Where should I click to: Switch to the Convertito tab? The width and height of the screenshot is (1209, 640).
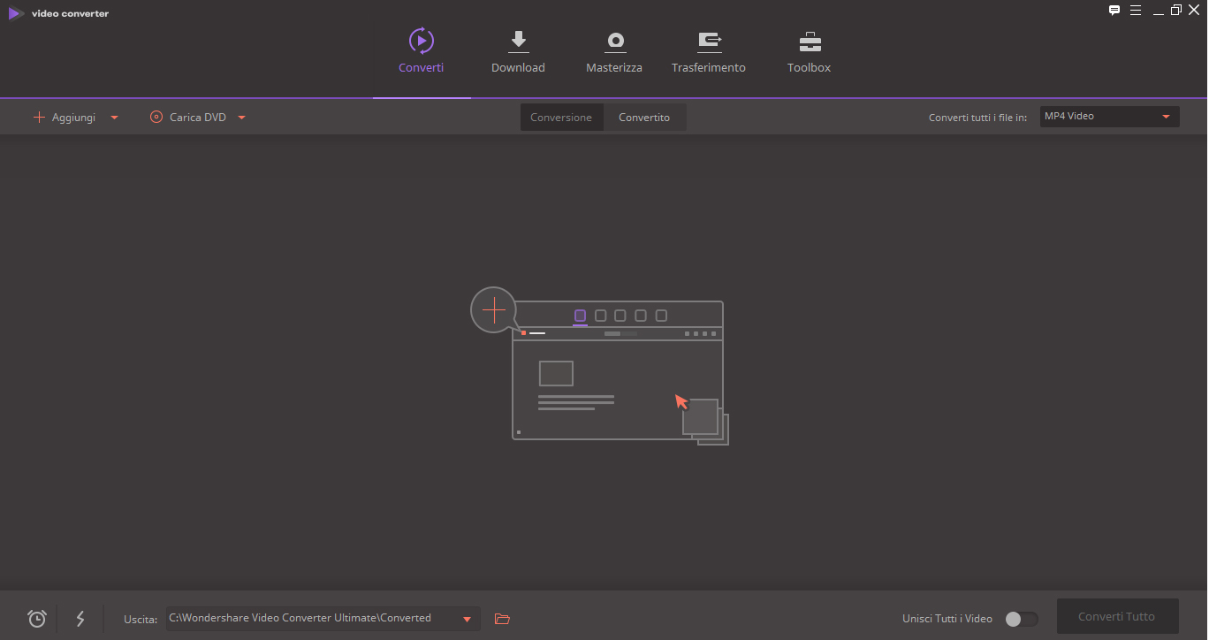(644, 118)
